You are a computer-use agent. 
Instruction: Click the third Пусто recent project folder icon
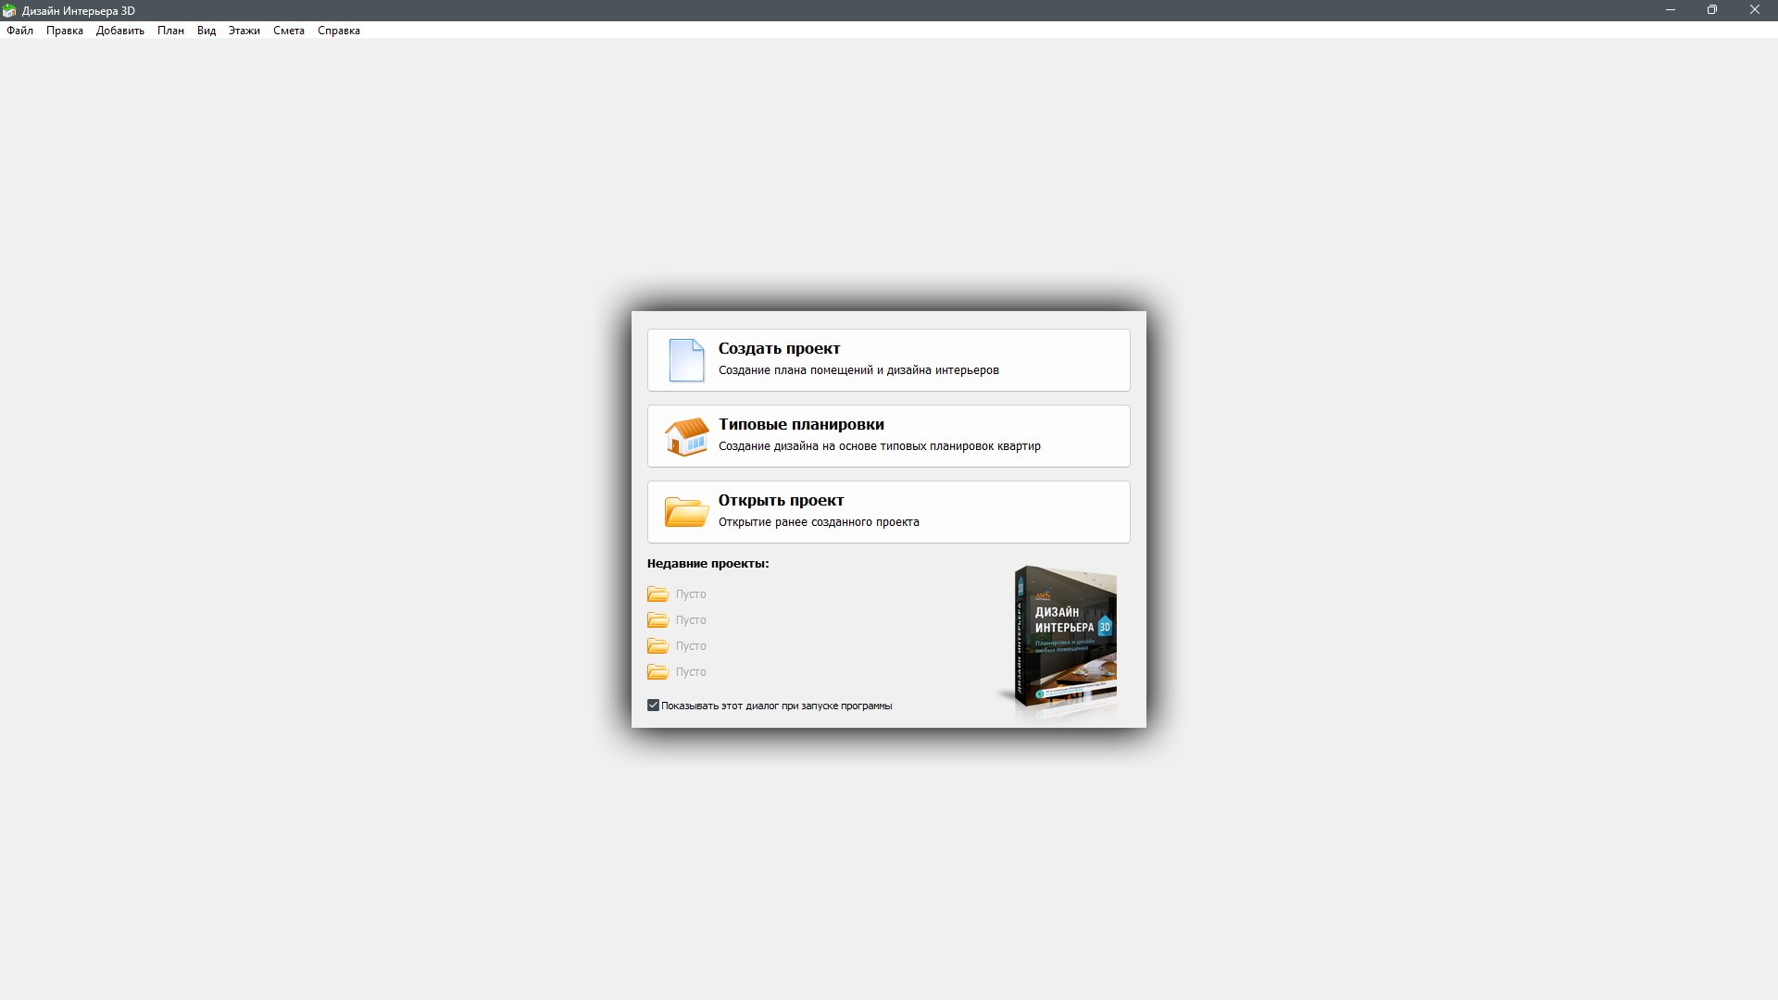[x=657, y=646]
